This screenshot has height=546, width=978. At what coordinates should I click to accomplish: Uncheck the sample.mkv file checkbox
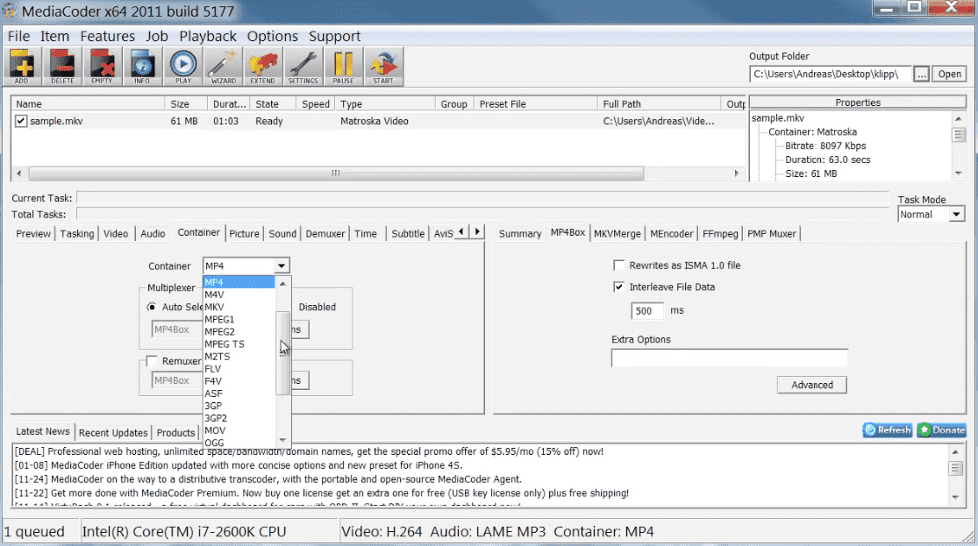point(21,121)
